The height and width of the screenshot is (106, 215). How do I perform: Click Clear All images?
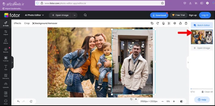tap(207, 92)
